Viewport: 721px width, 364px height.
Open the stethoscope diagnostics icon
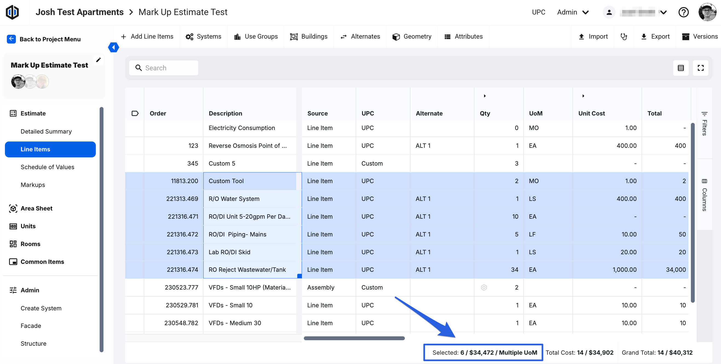coord(624,37)
